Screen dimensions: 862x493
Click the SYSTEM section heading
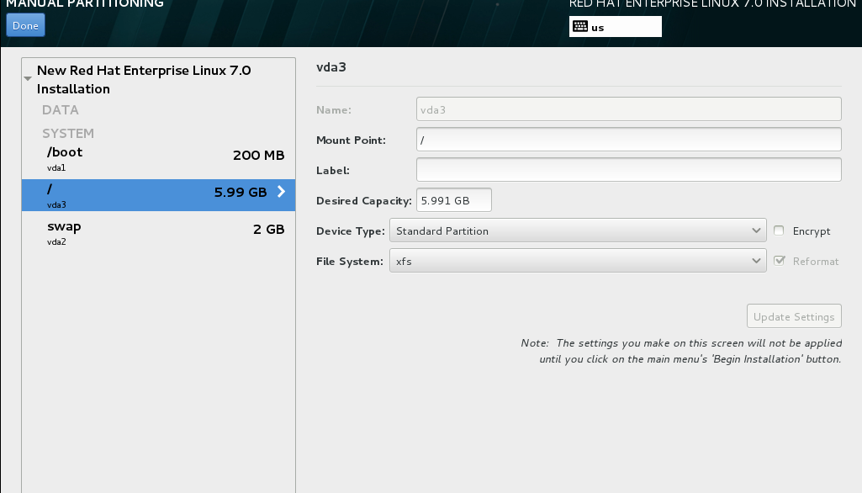pos(68,133)
